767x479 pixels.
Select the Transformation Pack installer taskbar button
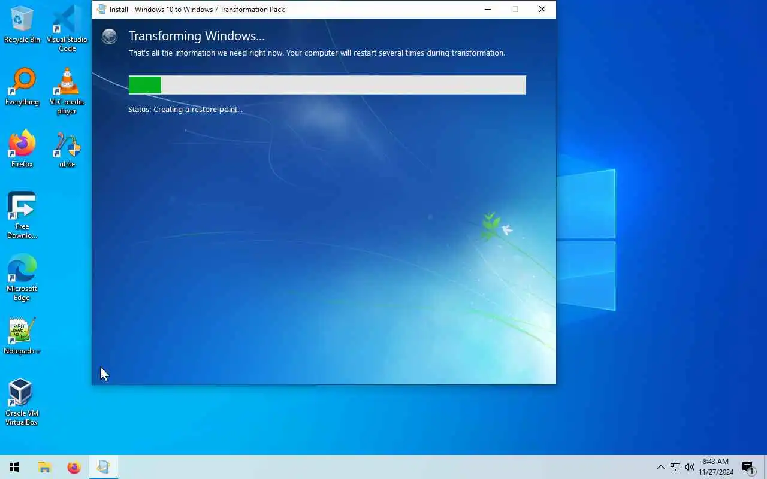click(104, 467)
